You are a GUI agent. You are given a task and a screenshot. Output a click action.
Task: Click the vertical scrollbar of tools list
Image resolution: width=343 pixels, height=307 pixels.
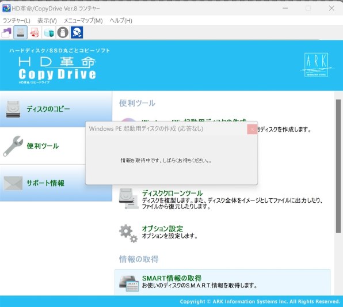pyautogui.click(x=338, y=166)
